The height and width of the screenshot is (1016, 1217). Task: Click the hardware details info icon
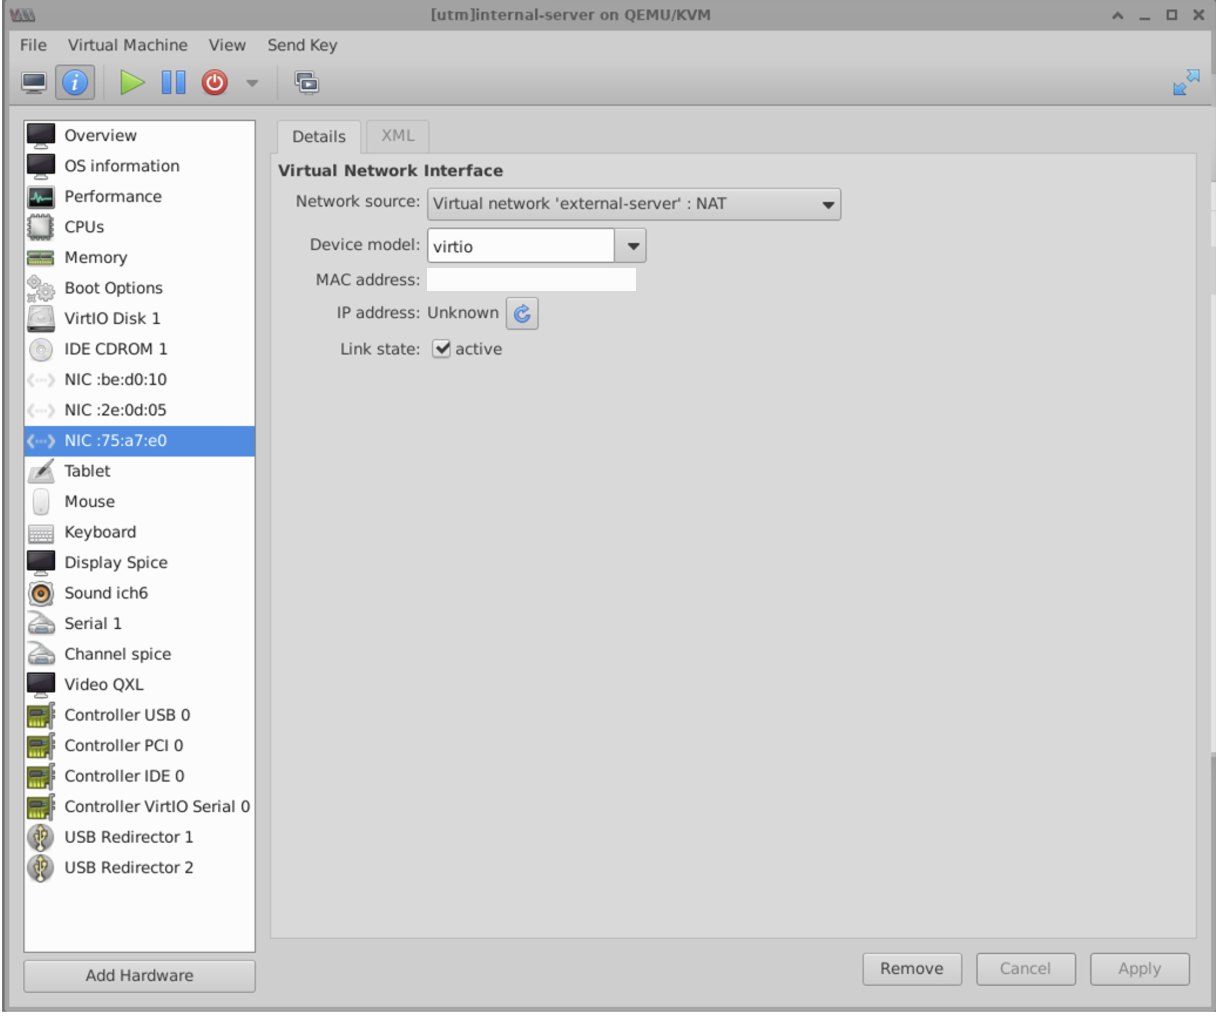coord(75,83)
